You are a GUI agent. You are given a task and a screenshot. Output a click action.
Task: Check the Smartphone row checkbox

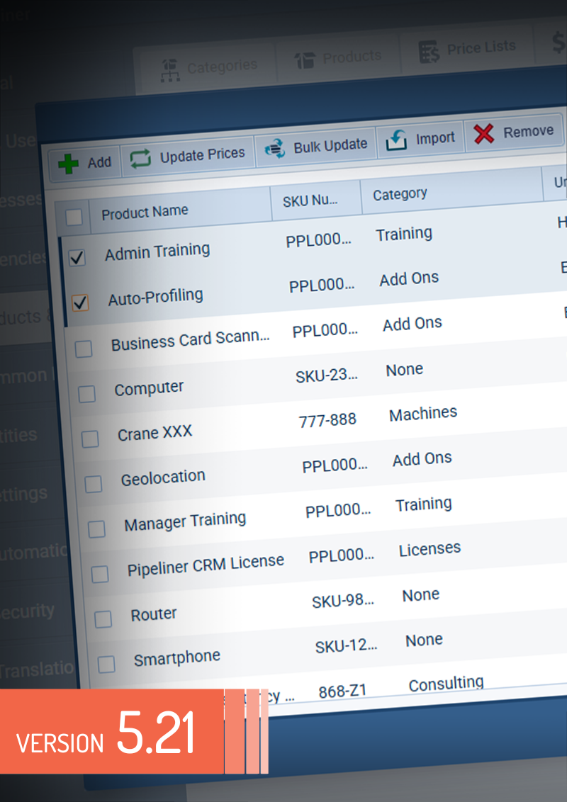106,664
